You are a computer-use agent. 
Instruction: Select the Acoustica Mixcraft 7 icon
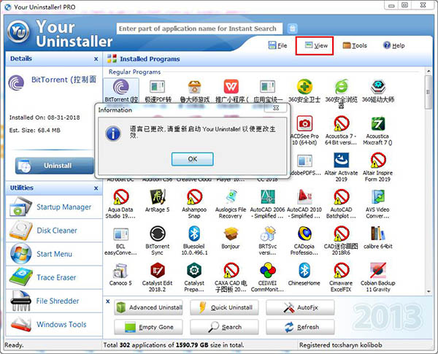pyautogui.click(x=378, y=123)
